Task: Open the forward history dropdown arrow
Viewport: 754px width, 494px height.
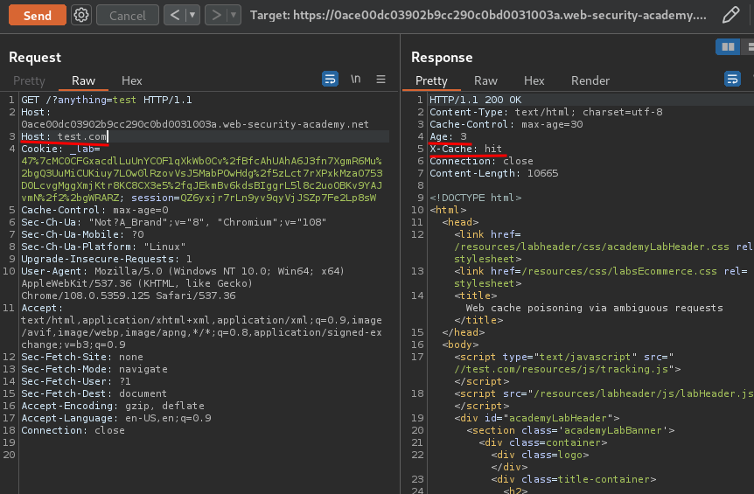Action: click(x=234, y=16)
